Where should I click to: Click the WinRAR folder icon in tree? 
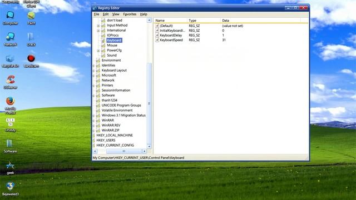[98, 120]
